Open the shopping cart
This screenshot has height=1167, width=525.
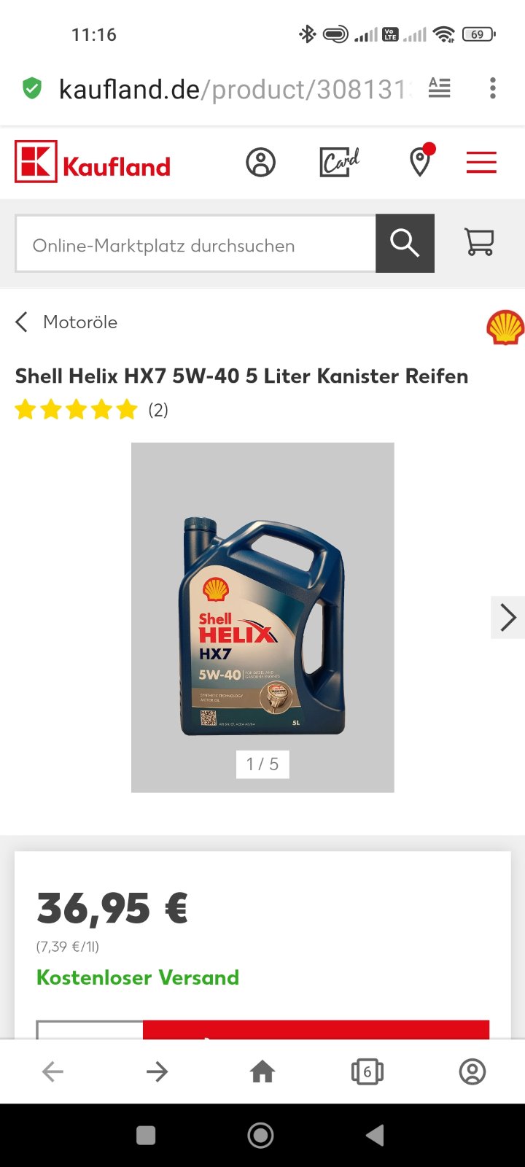pyautogui.click(x=479, y=242)
